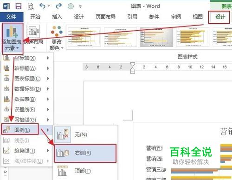
Task: Open the 趋势线(T) submenu
Action: [x=27, y=151]
